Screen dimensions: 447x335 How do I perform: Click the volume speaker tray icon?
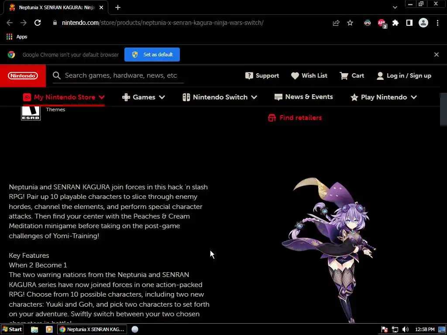pyautogui.click(x=405, y=330)
